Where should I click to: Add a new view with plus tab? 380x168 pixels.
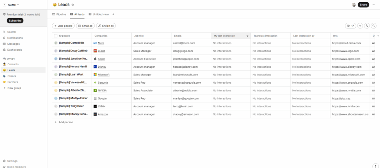(113, 14)
